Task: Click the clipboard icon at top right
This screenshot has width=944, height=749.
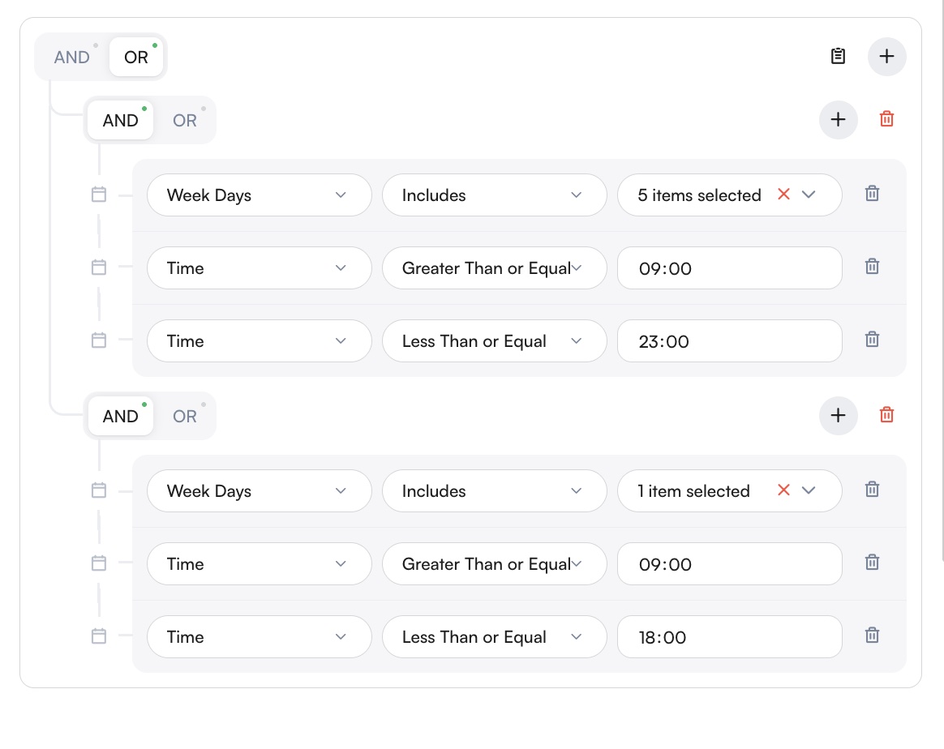Action: click(x=838, y=57)
